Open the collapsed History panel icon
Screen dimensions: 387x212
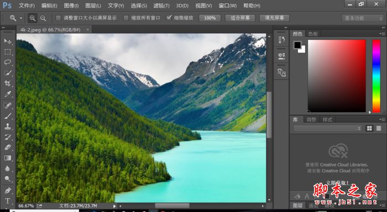point(281,39)
